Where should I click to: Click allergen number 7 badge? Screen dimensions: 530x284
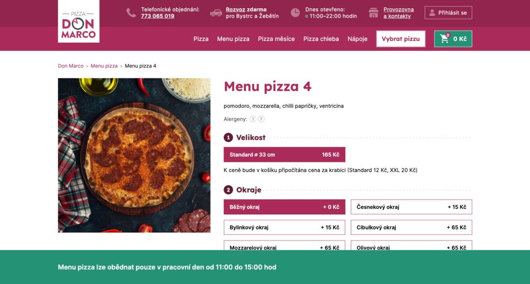[261, 119]
